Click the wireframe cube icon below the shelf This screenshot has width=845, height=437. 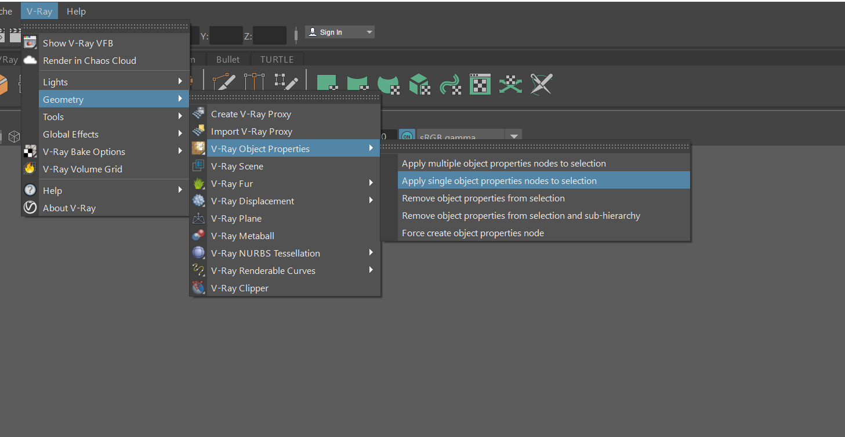coord(14,137)
